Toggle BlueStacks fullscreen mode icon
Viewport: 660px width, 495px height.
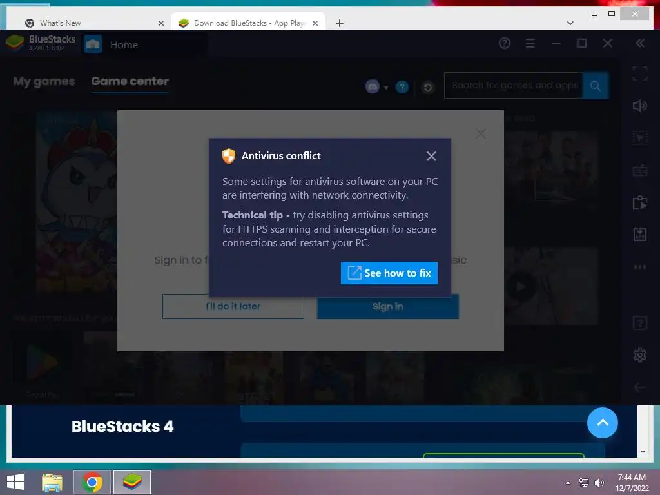point(640,73)
